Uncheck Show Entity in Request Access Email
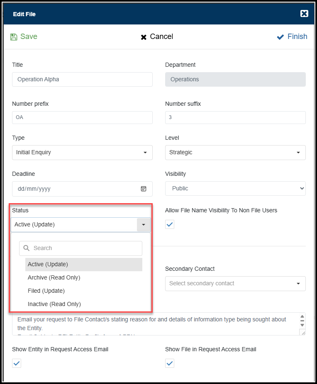This screenshot has width=317, height=384. (x=17, y=363)
